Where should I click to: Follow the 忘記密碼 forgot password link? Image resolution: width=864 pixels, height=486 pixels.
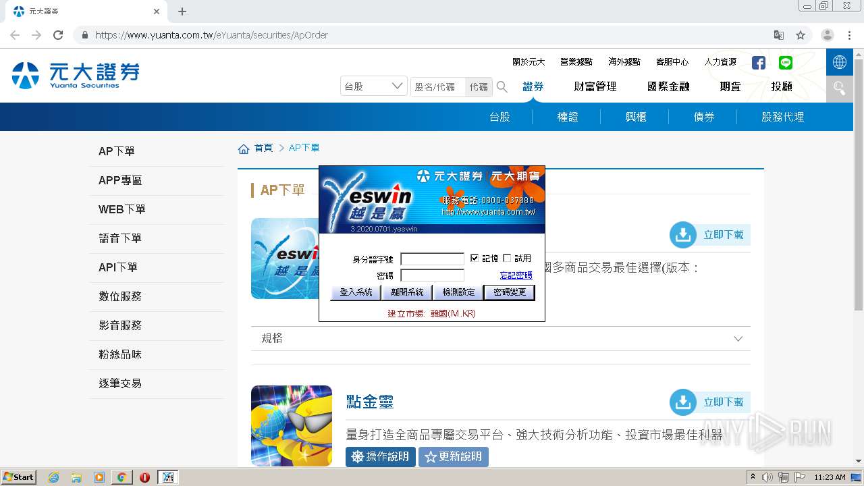[x=516, y=275]
